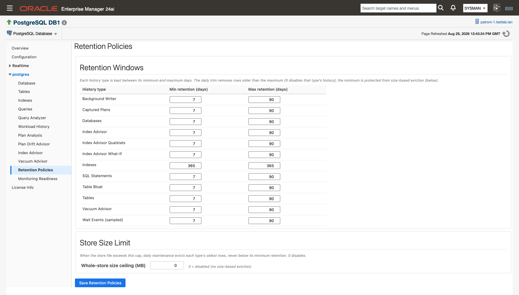Screen dimensions: 519x295
Task: Go to Overview page
Action: (x=20, y=48)
